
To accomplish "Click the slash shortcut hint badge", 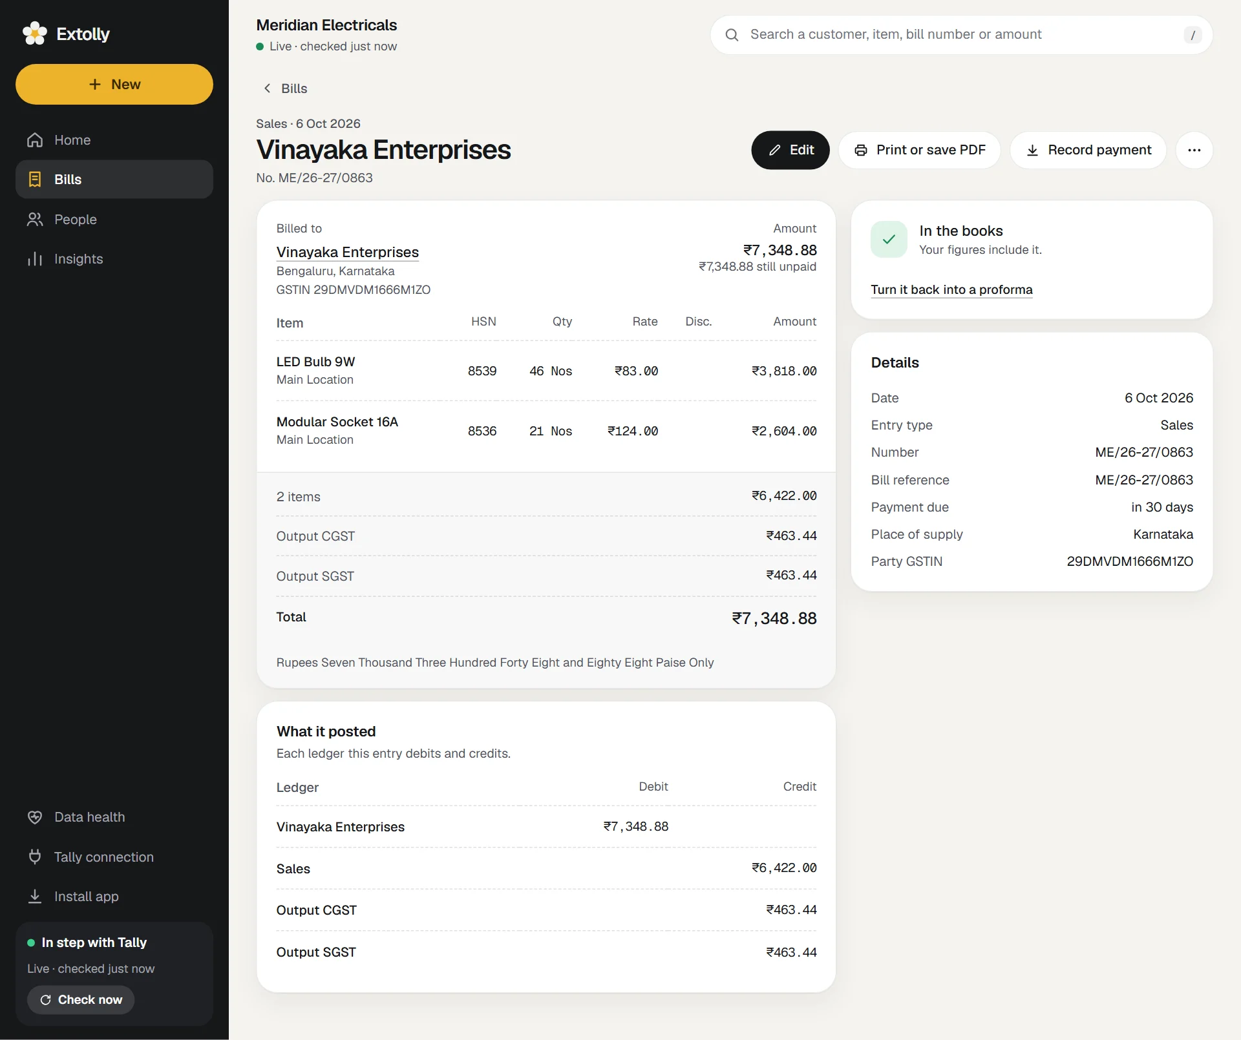I will (1193, 35).
